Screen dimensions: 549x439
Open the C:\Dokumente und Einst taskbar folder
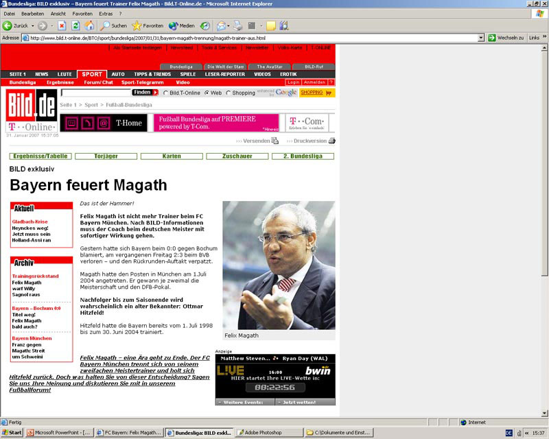[x=338, y=433]
